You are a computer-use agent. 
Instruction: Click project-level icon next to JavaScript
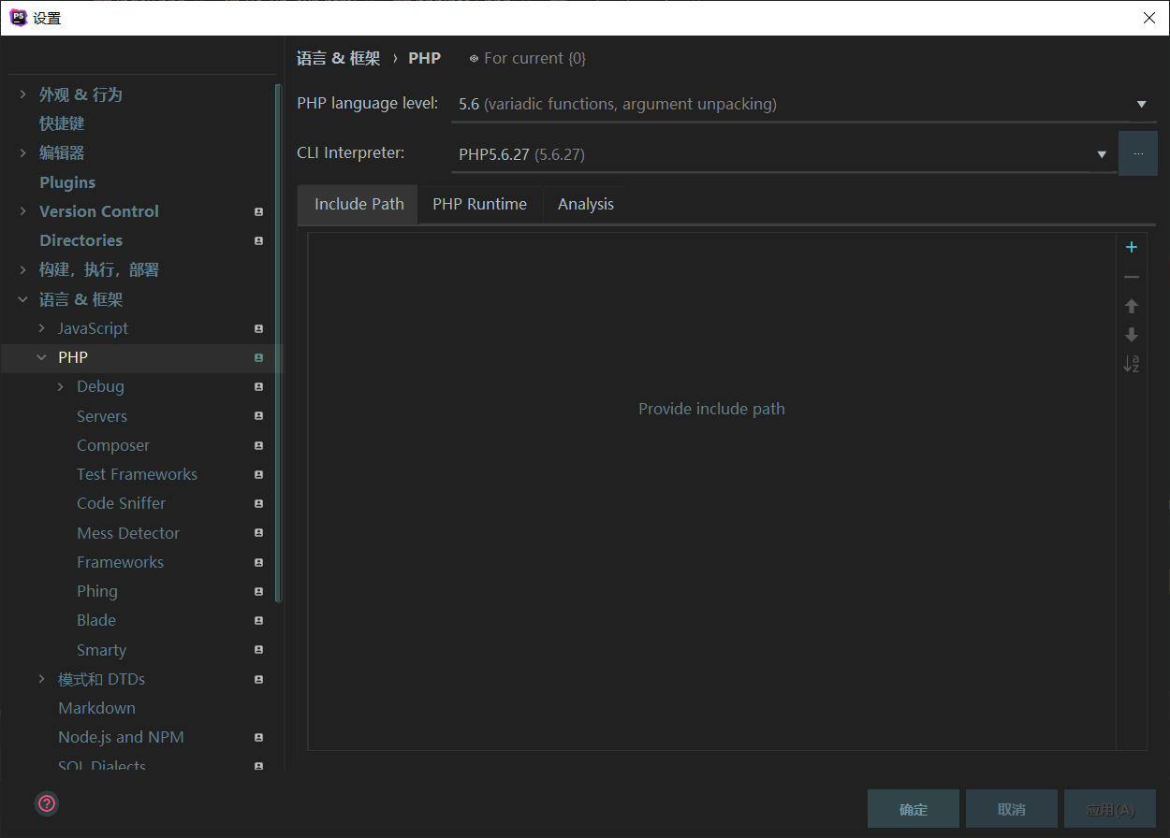(x=258, y=329)
